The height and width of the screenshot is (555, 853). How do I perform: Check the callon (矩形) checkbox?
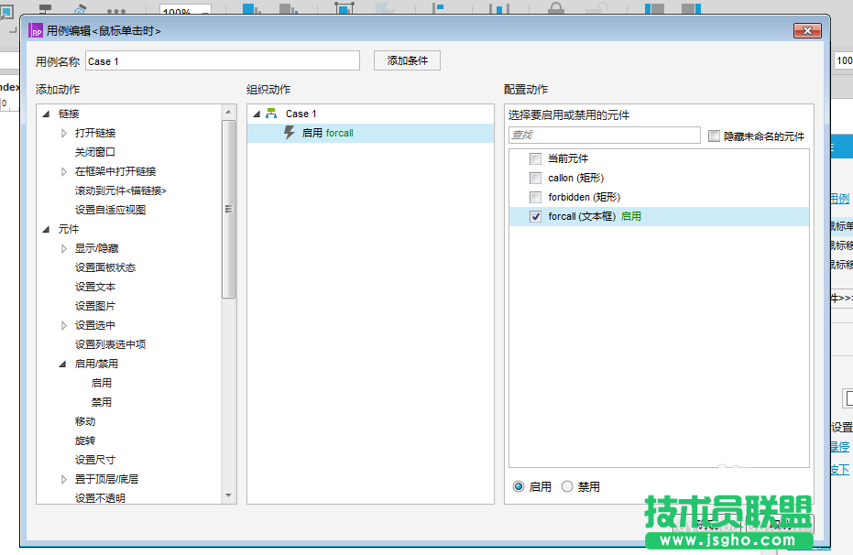point(535,179)
